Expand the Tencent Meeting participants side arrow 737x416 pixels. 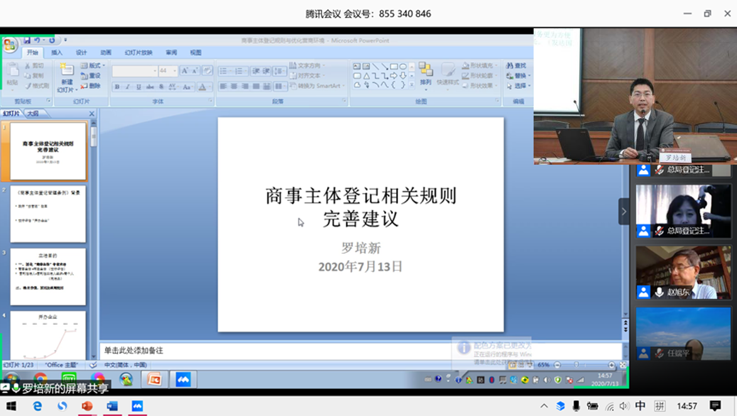point(624,212)
